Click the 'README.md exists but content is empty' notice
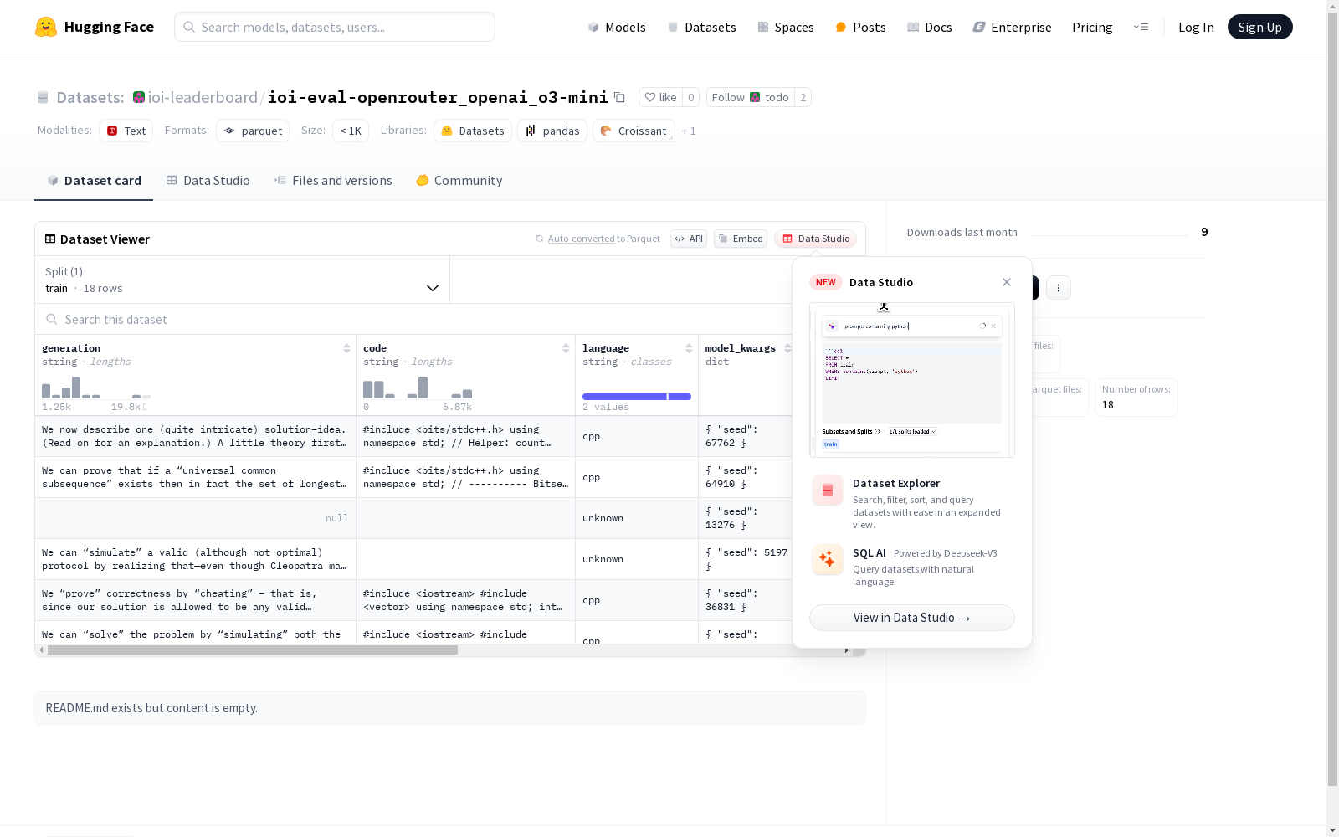1339x837 pixels. point(450,708)
